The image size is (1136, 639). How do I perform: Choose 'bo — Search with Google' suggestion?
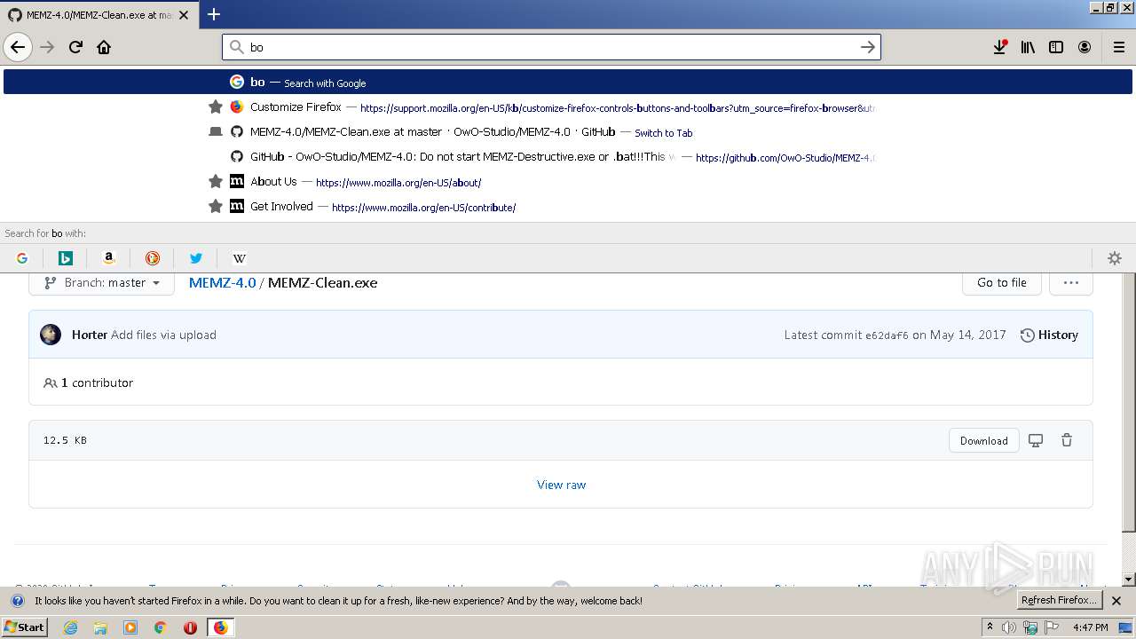tap(568, 82)
